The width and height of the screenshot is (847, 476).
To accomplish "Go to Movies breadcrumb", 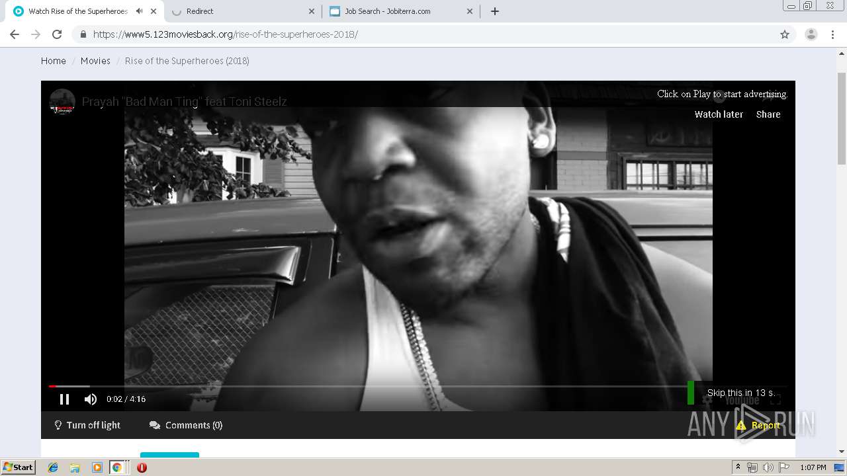I will [95, 61].
